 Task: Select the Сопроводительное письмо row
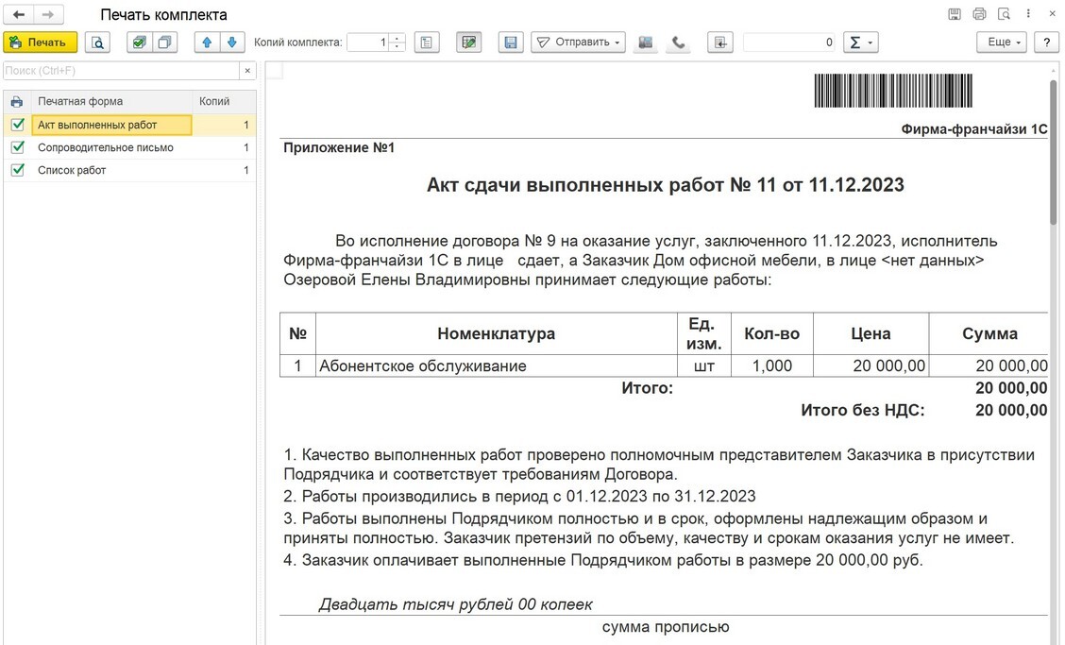coord(129,147)
